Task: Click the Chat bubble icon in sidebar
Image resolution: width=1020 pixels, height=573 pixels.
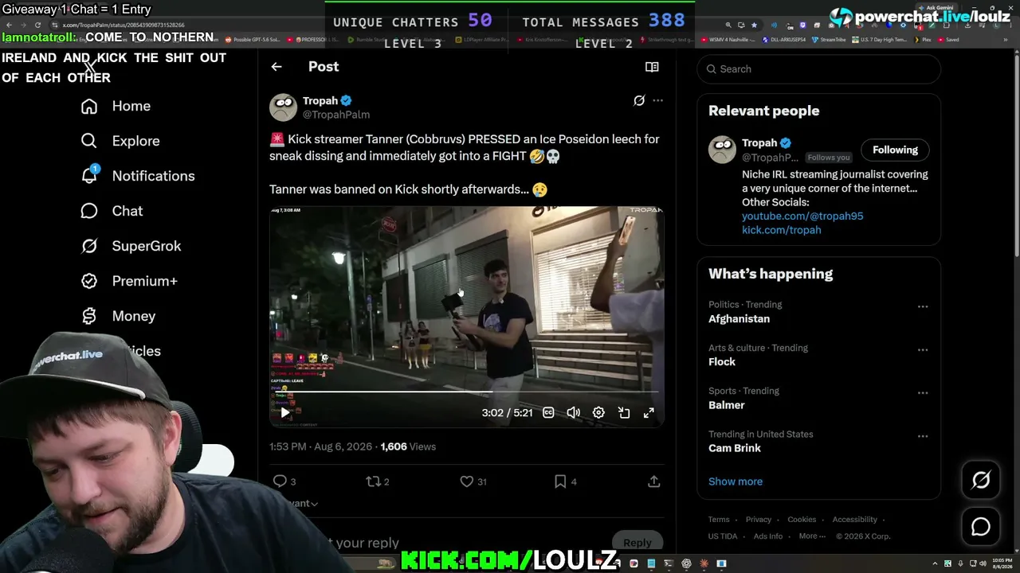Action: (x=89, y=211)
